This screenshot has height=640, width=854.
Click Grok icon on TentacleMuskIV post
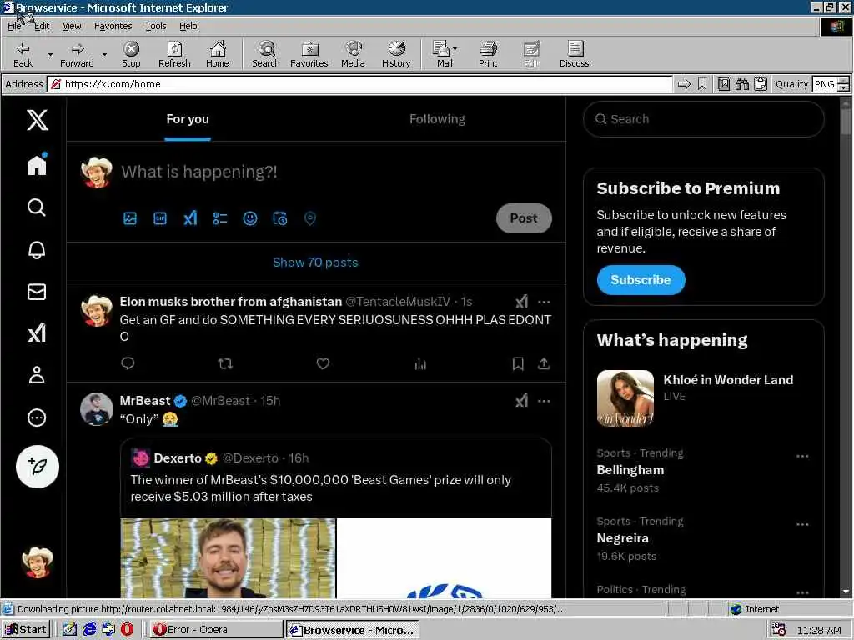[522, 302]
